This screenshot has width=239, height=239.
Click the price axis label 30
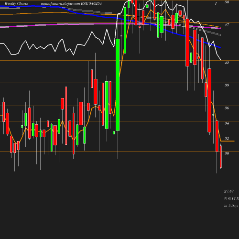227,153
